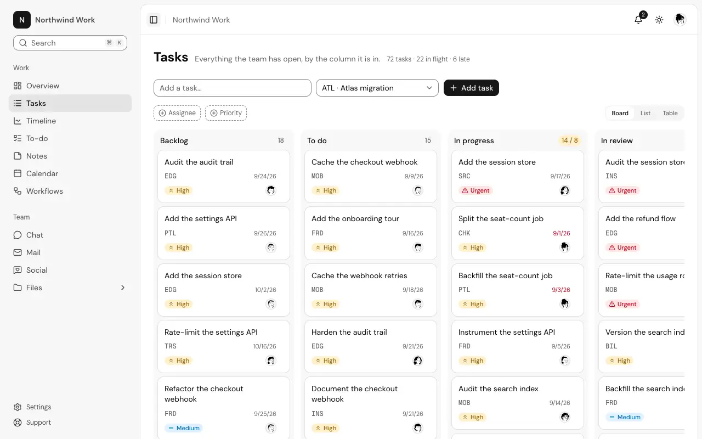Select Tasks in the sidebar
This screenshot has height=439, width=702.
(x=70, y=103)
